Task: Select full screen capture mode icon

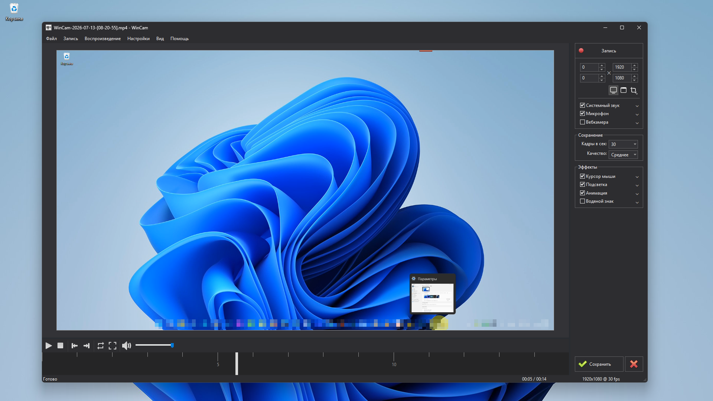Action: (x=613, y=90)
